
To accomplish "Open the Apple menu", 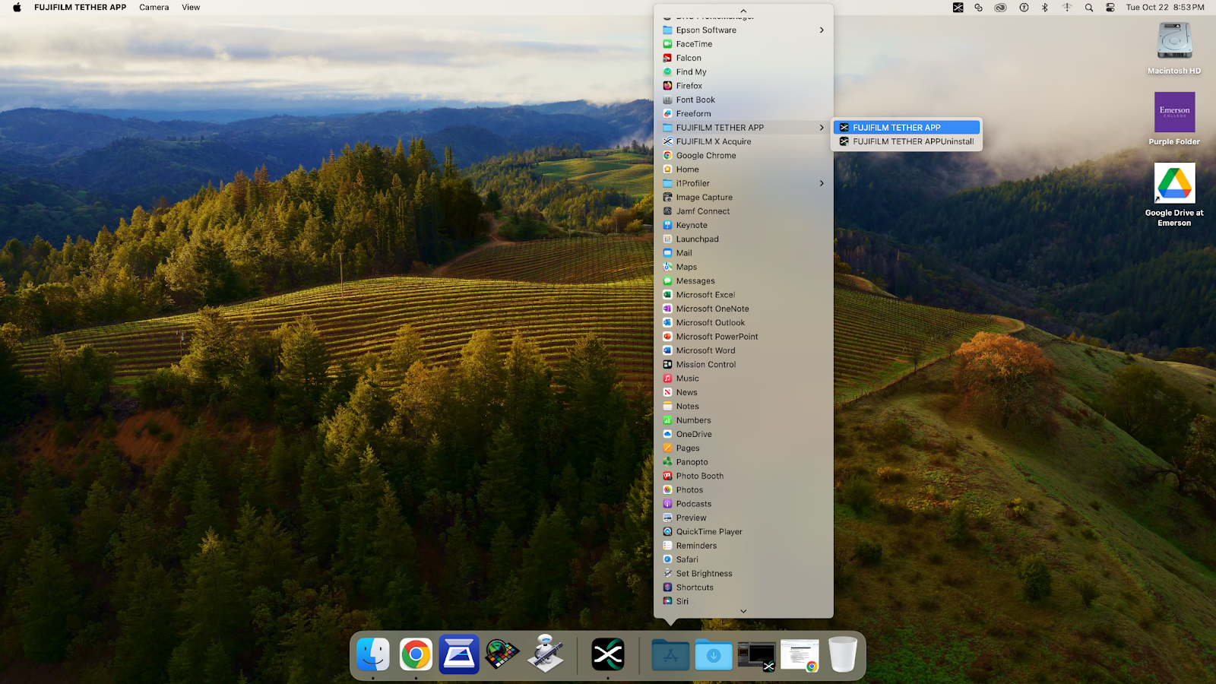I will tap(17, 8).
